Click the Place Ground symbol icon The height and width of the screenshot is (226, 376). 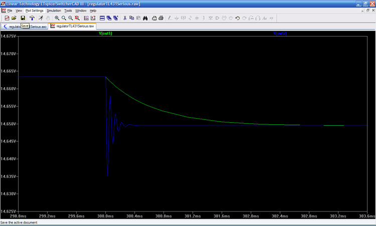(177, 18)
